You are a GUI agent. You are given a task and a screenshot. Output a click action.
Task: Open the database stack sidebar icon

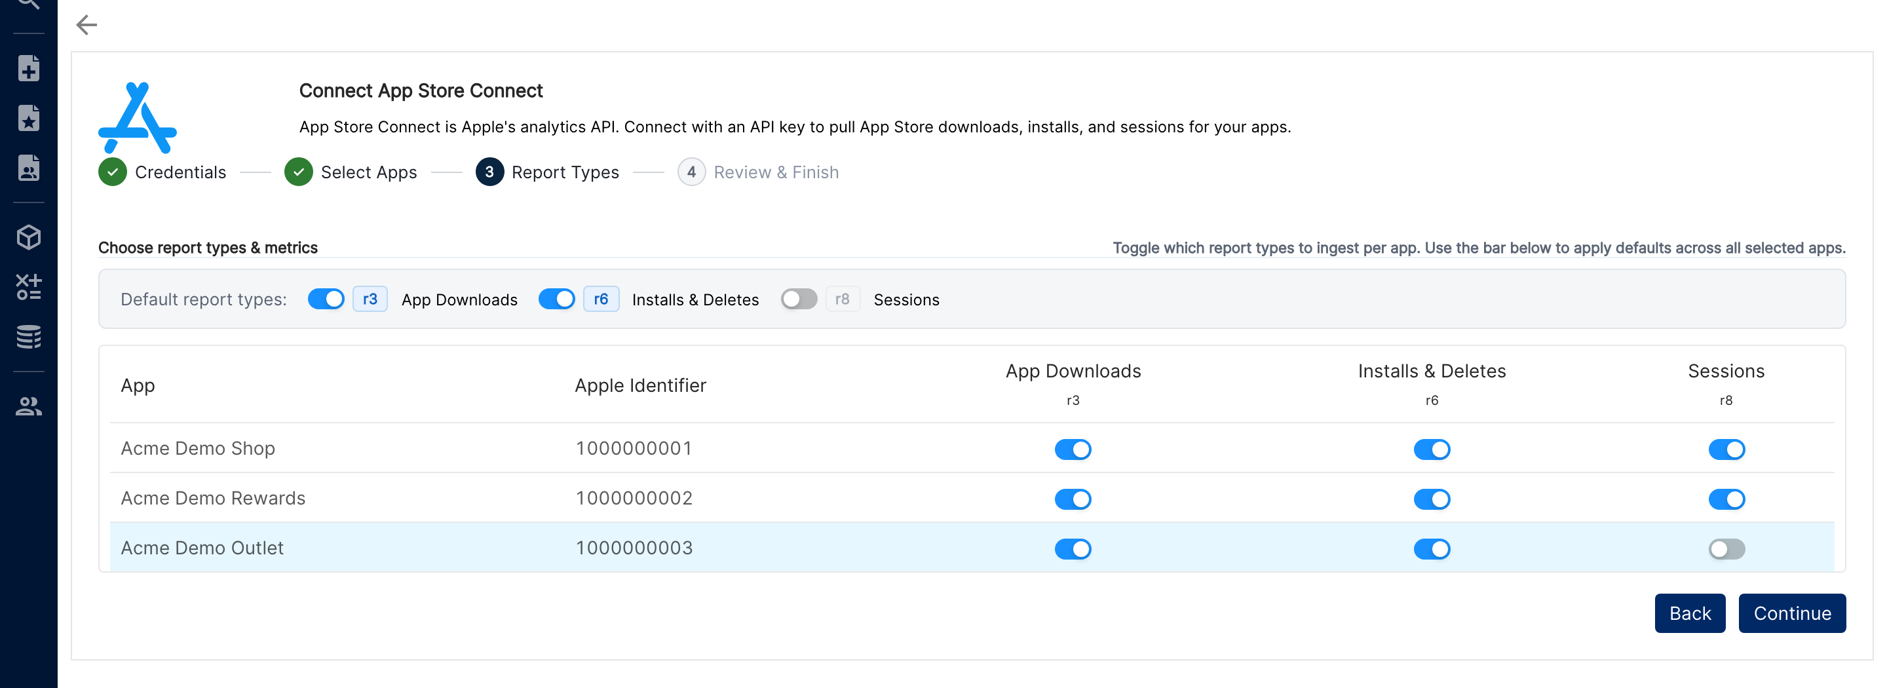(29, 336)
